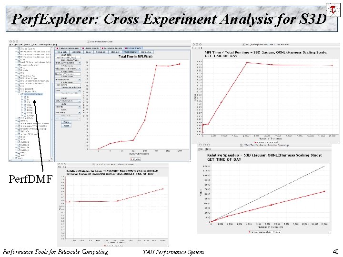
Task: Click the tree panel vertical scrollbar
Action: [x=52, y=103]
